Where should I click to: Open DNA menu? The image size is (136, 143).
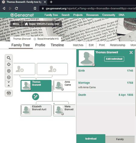coord(121,15)
